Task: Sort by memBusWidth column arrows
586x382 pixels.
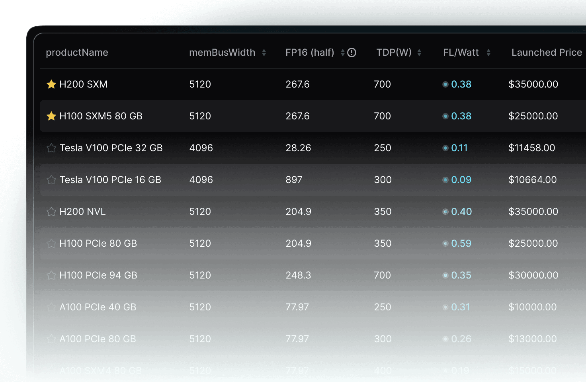Action: [x=264, y=53]
